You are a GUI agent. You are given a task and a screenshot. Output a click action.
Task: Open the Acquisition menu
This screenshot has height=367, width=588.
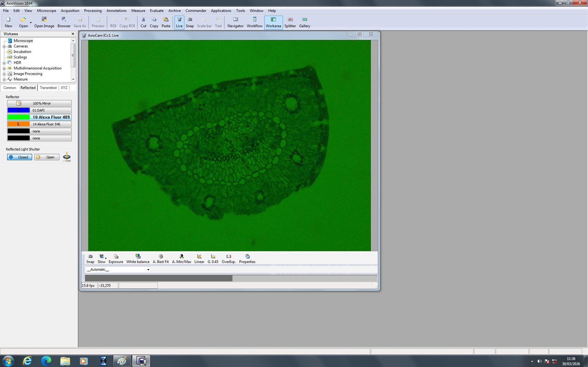[x=70, y=11]
